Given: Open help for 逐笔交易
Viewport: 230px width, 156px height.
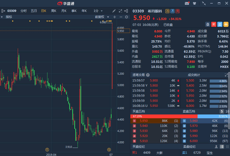Looking at the screenshot, I should coord(148,75).
